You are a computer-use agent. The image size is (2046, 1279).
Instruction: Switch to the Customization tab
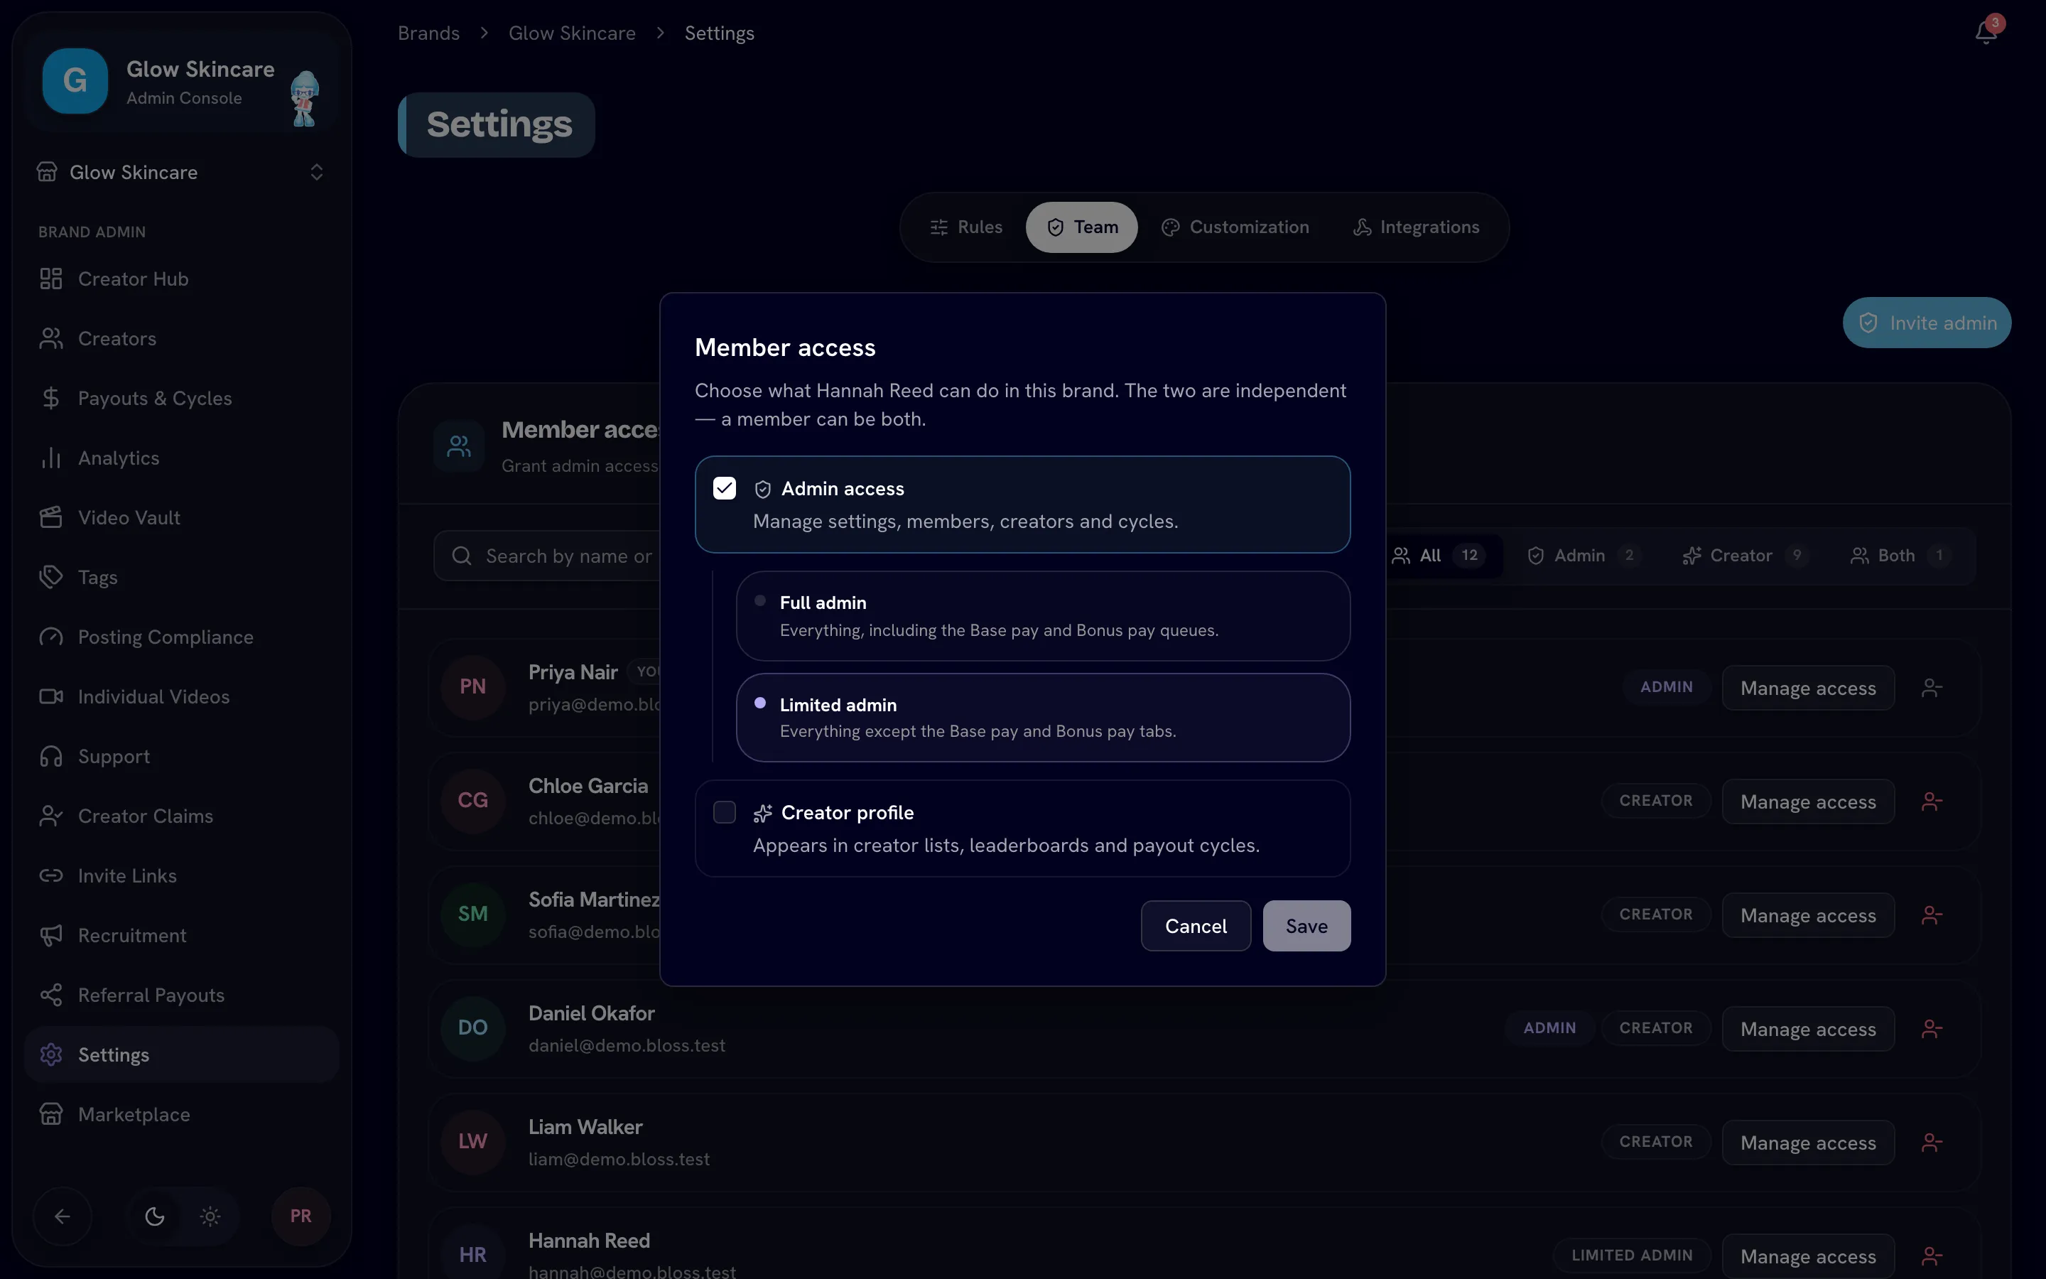(1235, 227)
